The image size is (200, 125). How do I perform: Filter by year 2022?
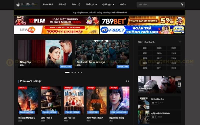click(173, 48)
